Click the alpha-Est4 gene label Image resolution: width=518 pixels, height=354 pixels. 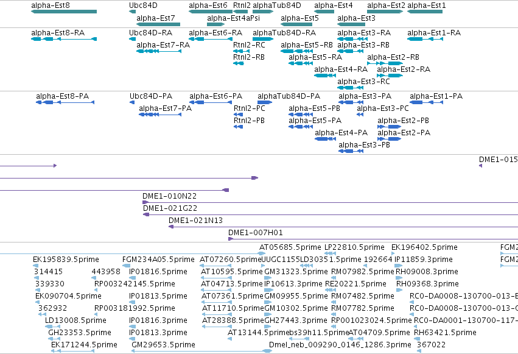click(334, 5)
